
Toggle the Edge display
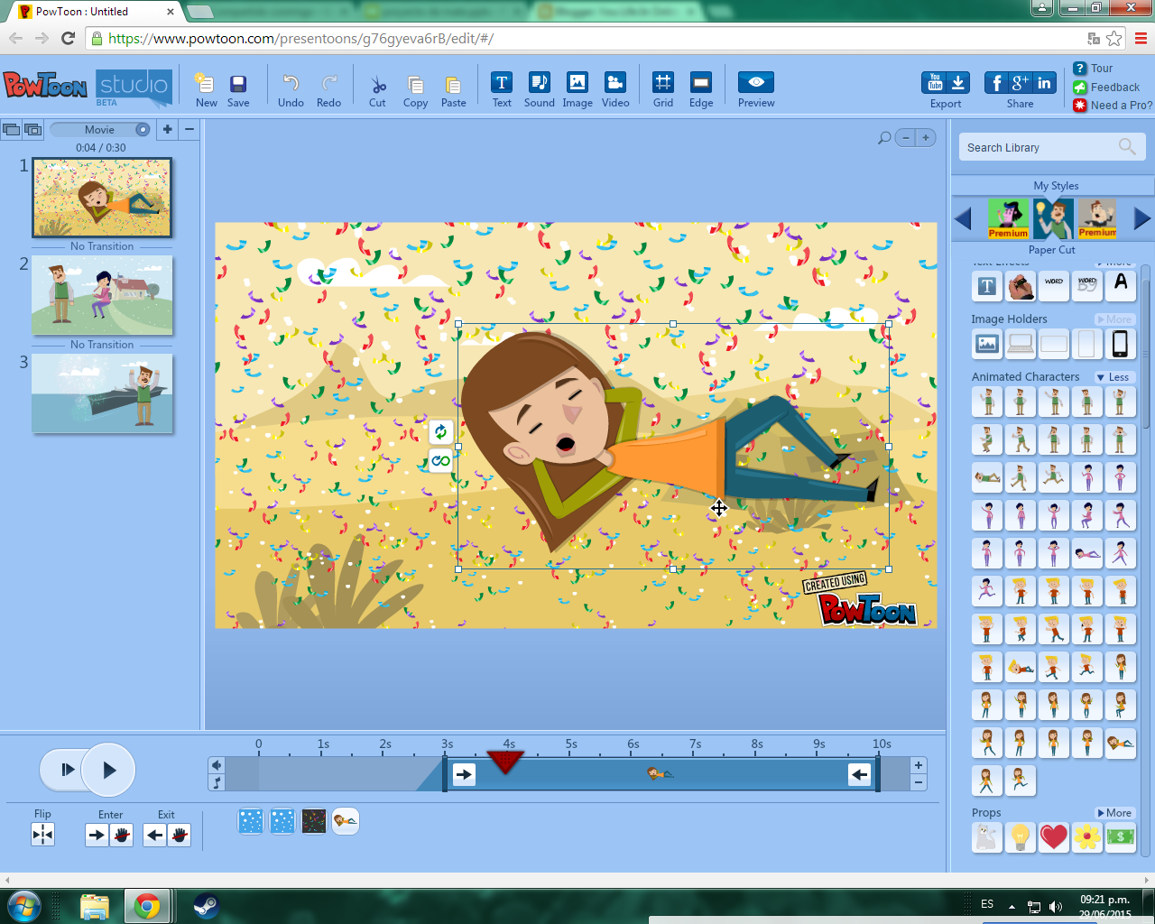[x=701, y=83]
